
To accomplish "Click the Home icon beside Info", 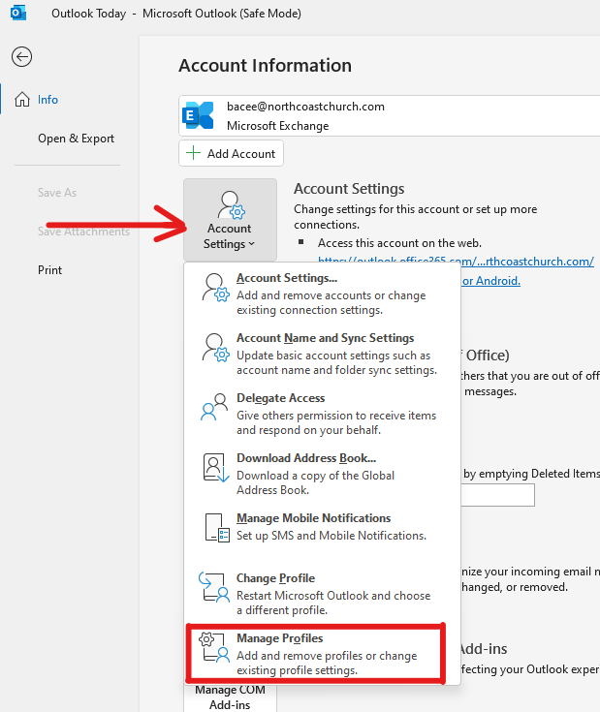I will click(21, 100).
